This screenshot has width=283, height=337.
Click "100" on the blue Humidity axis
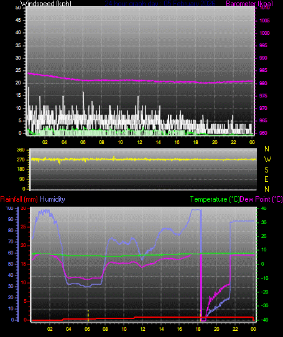[x=9, y=209]
